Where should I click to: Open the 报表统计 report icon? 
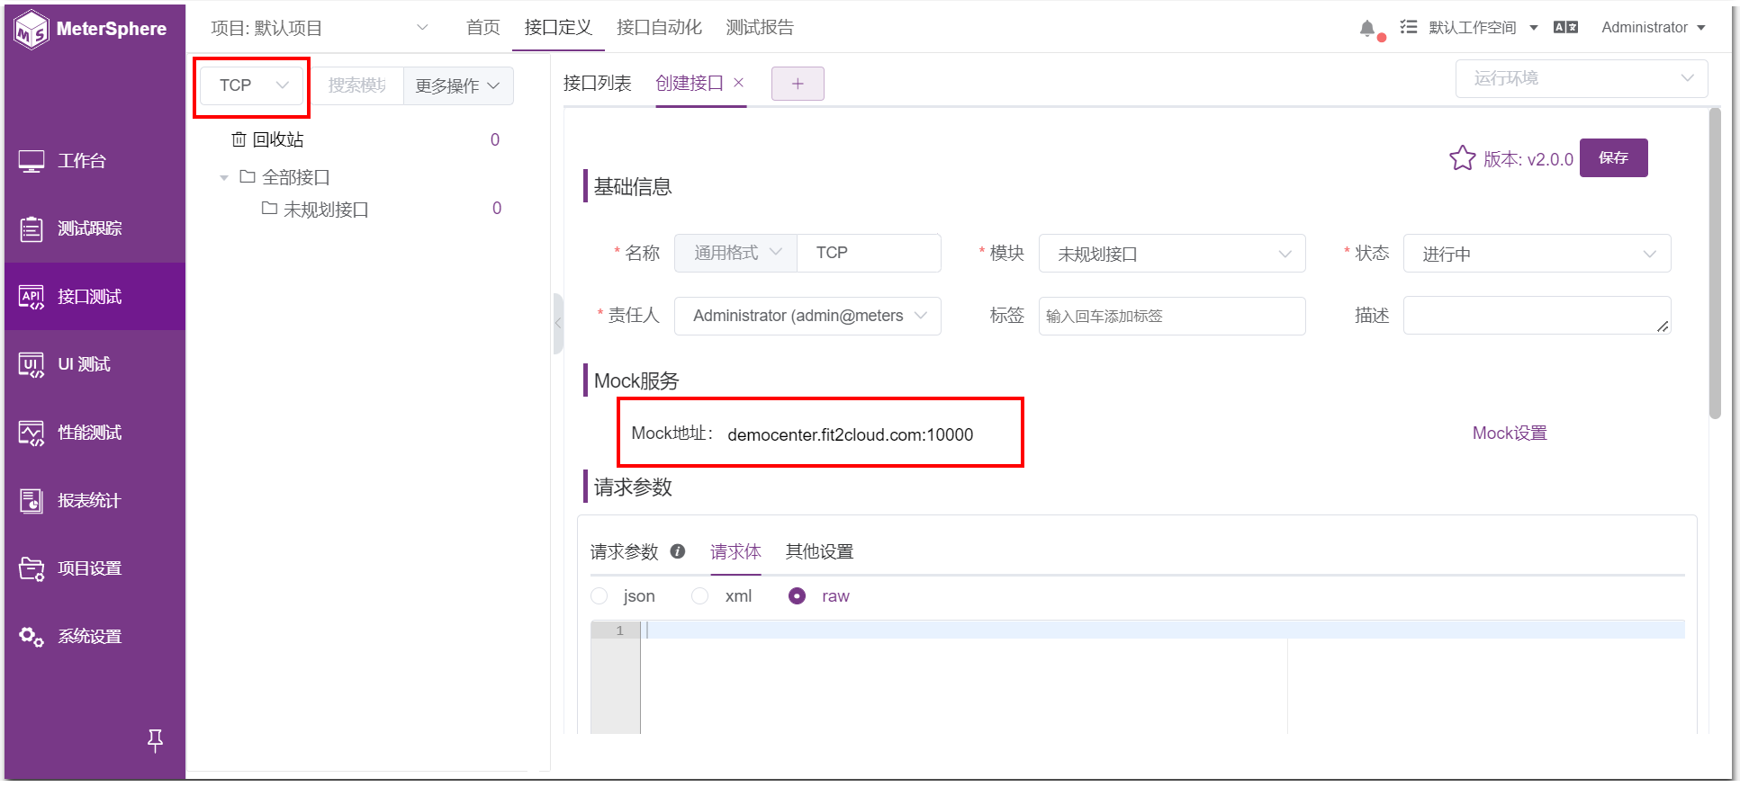(x=32, y=501)
